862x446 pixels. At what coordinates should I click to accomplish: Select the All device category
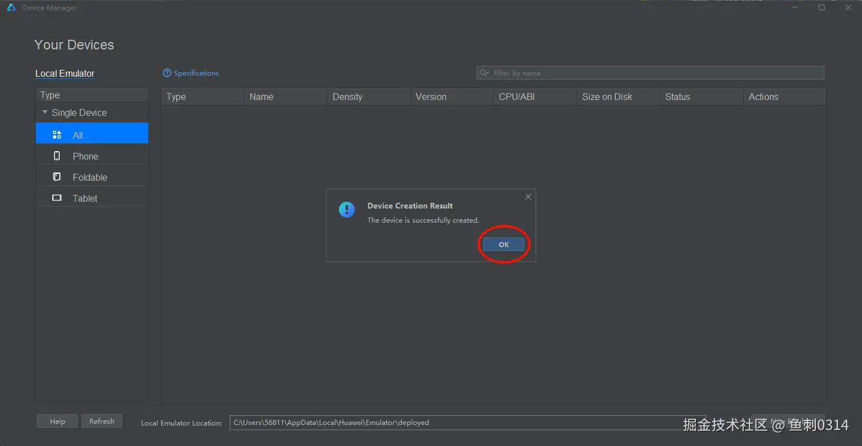click(92, 134)
